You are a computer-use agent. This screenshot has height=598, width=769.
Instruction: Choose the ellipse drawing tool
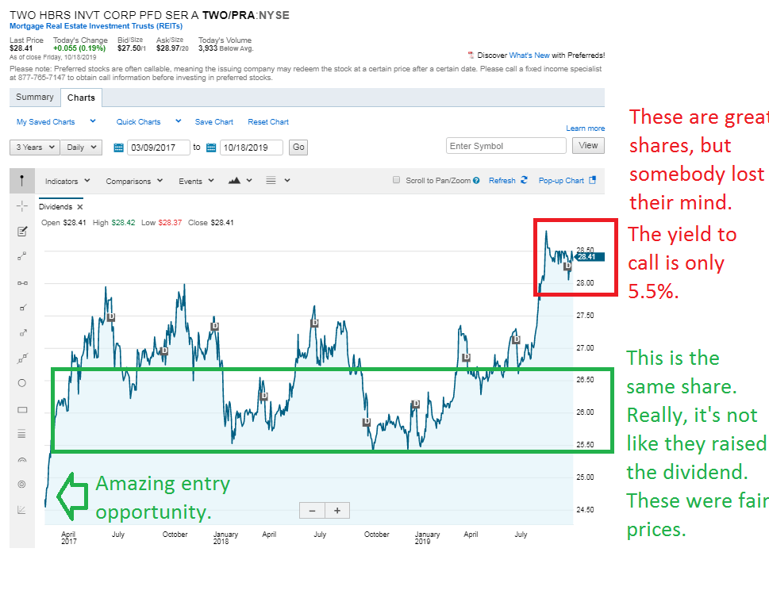pyautogui.click(x=21, y=382)
